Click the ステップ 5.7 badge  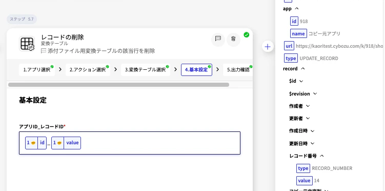(22, 19)
